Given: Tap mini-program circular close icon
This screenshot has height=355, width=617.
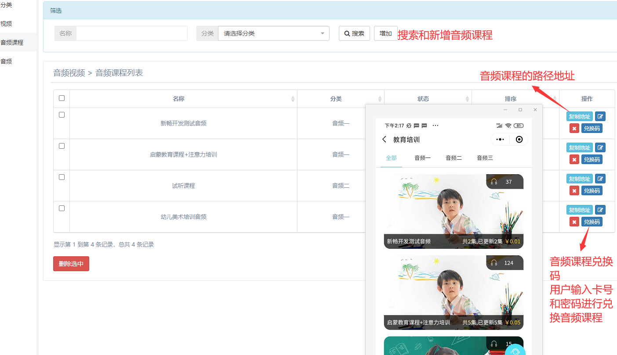Looking at the screenshot, I should [x=519, y=140].
